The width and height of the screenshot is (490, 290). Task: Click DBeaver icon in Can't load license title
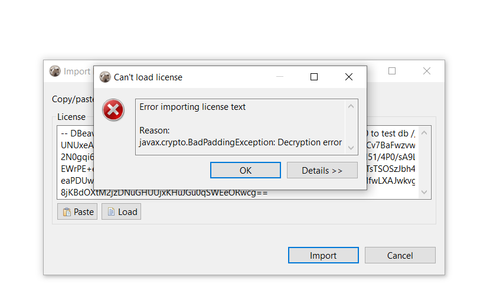tap(105, 77)
